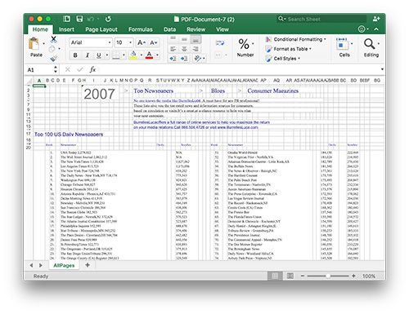The image size is (409, 314).
Task: Open the Review ribbon tab
Action: tap(196, 29)
